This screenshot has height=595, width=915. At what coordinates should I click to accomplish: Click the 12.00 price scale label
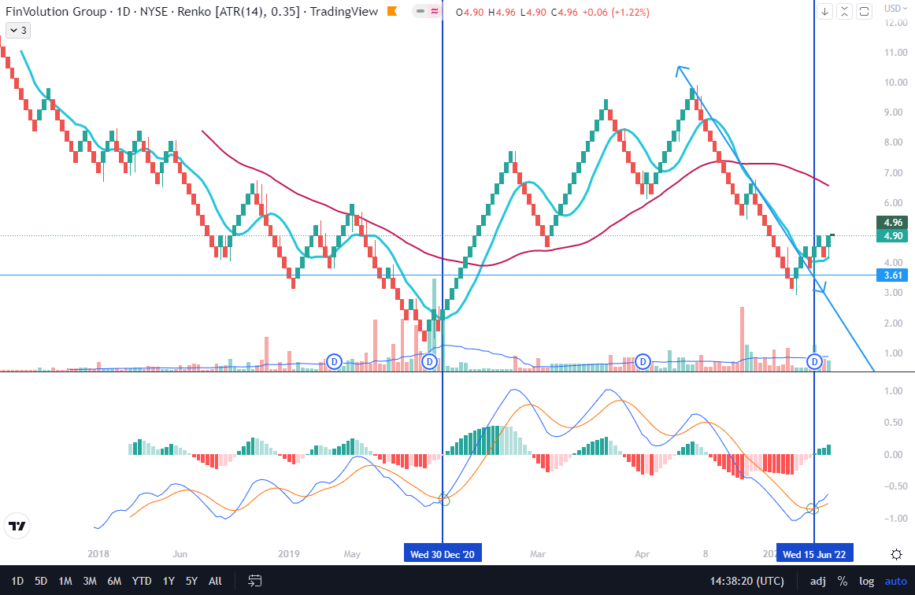pyautogui.click(x=896, y=23)
